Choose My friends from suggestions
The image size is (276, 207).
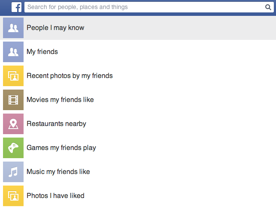(x=42, y=52)
